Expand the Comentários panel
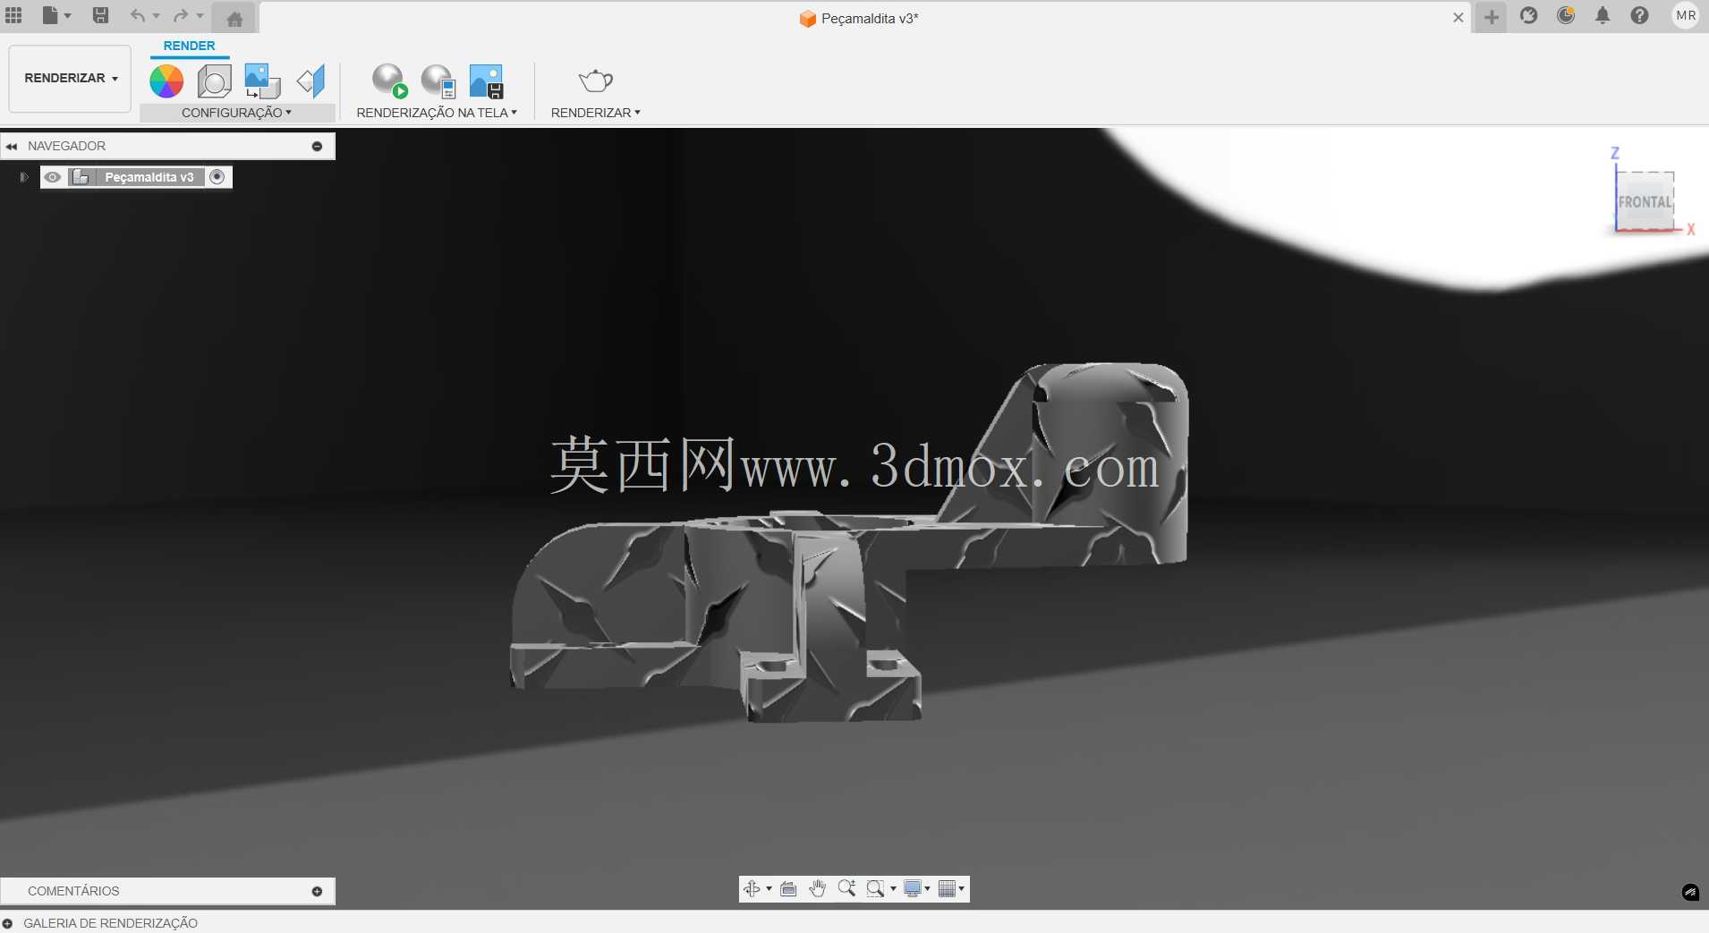 tap(317, 891)
